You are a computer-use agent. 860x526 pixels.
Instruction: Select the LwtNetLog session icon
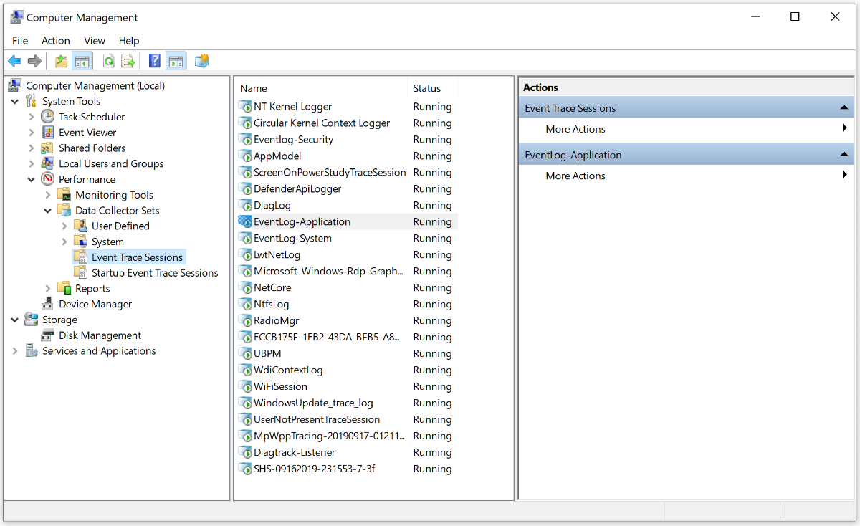pos(245,254)
